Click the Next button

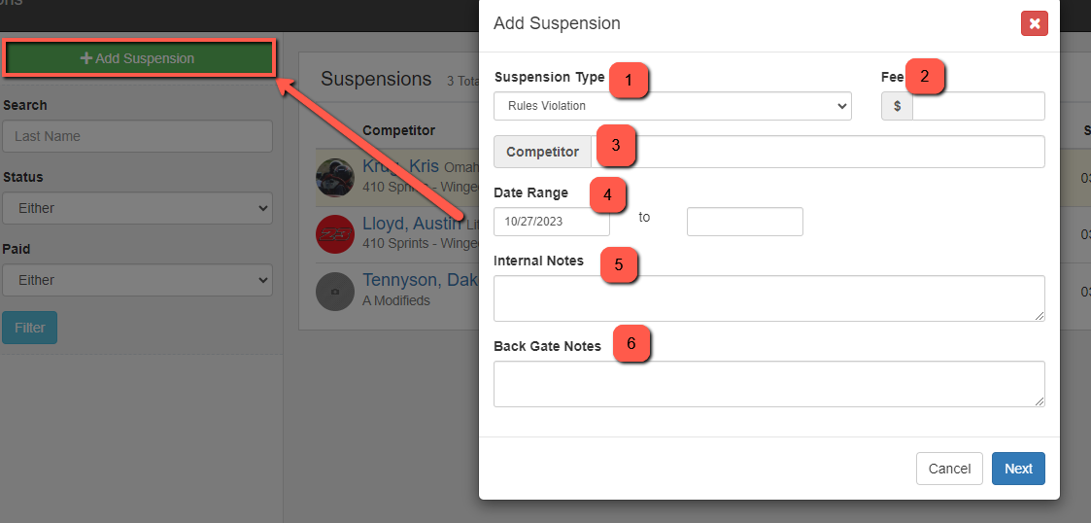pyautogui.click(x=1018, y=469)
